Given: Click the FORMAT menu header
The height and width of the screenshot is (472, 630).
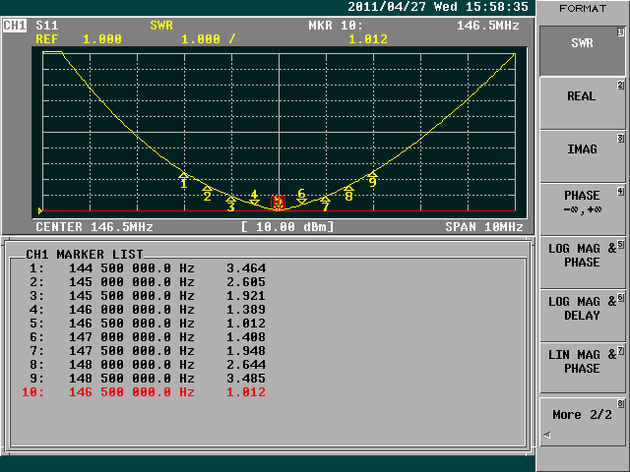Looking at the screenshot, I should pos(583,9).
